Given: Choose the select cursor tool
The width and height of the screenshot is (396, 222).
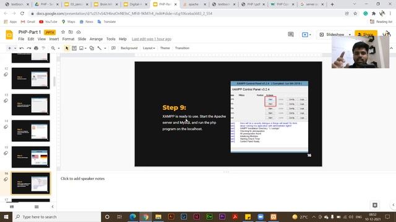Looking at the screenshot, I should click(67, 48).
